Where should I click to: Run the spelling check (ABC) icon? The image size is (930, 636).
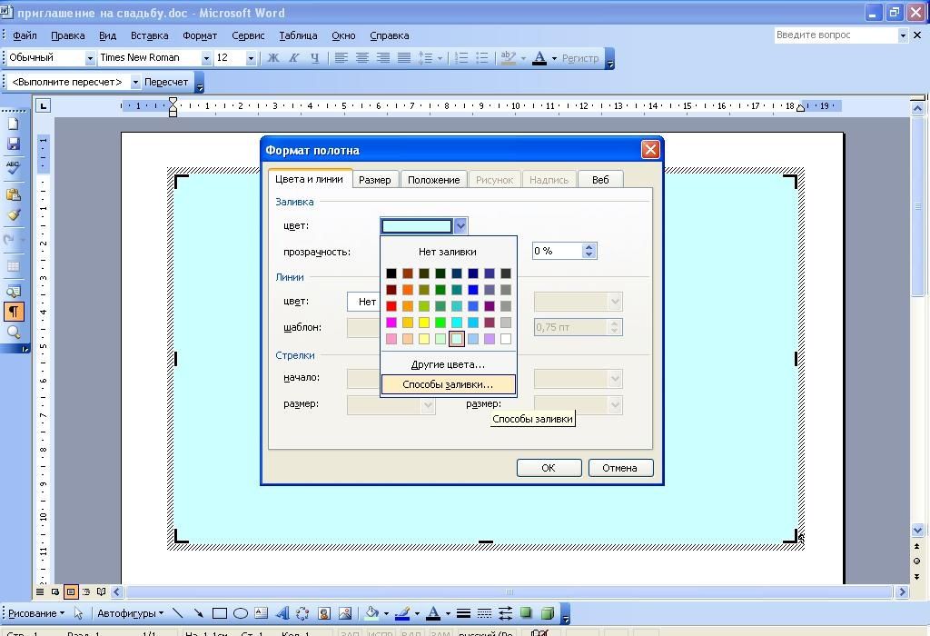tap(14, 168)
